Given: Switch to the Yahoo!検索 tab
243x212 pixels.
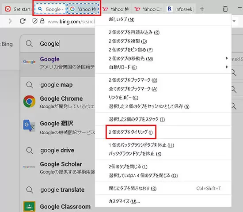Looking at the screenshot, I should click(116, 9).
